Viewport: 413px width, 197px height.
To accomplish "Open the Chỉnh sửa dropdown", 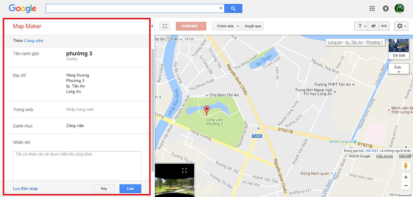I will 227,26.
